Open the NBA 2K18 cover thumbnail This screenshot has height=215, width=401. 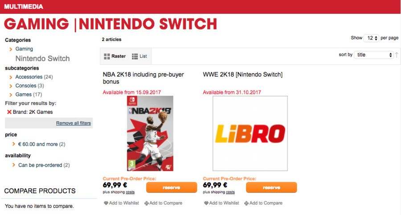[x=150, y=133]
